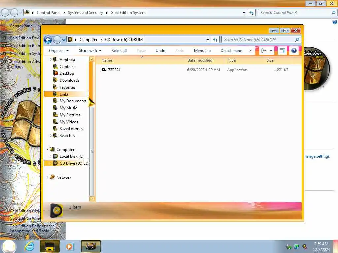Viewport: 338px width, 253px height.
Task: Click the search magnifier in the CD Drive search box
Action: tap(297, 40)
